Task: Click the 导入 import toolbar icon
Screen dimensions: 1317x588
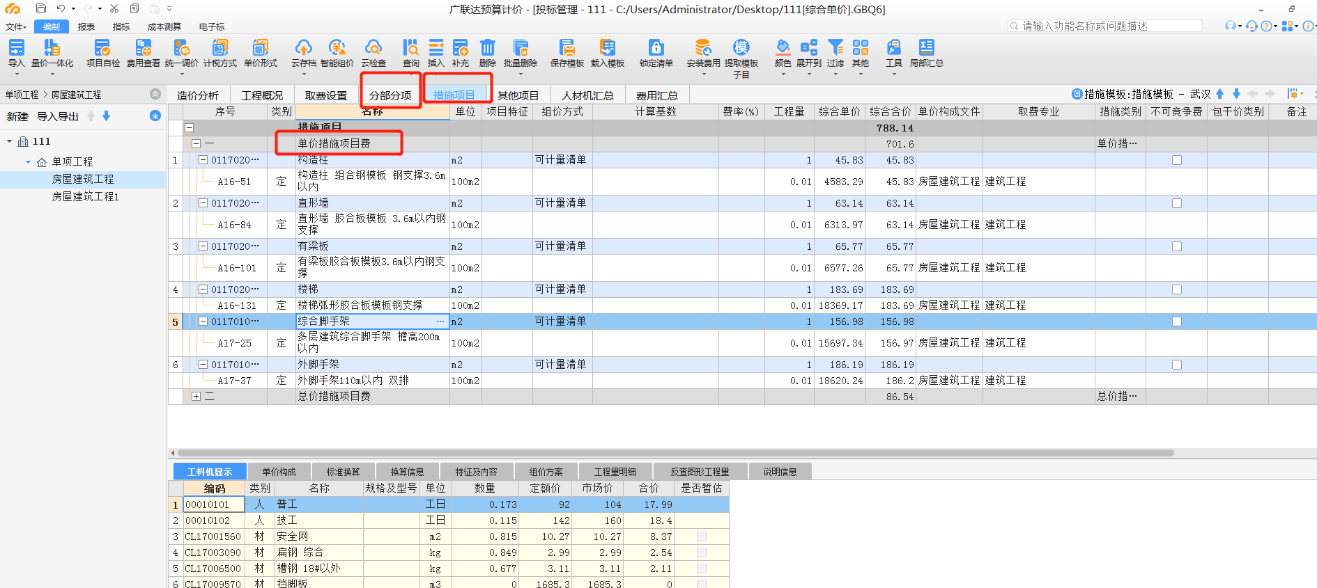Action: [16, 47]
